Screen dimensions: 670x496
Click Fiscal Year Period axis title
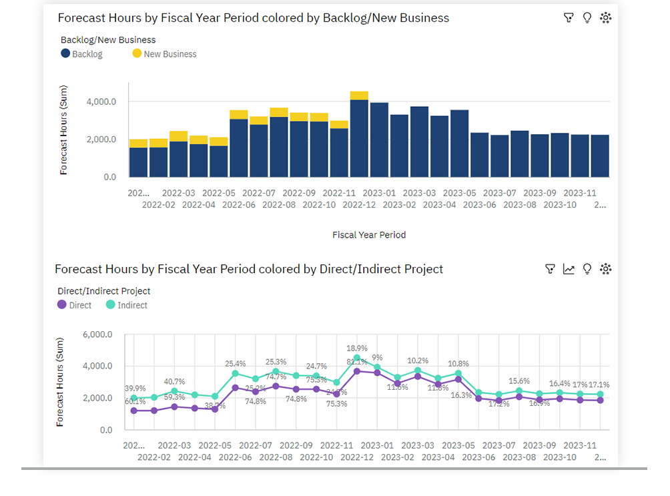(x=369, y=235)
